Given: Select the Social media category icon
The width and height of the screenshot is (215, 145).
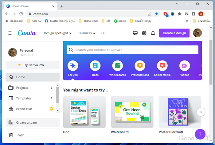Looking at the screenshot, I should [162, 66].
